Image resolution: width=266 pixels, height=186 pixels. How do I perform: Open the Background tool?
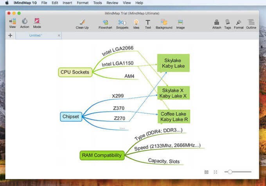(x=164, y=24)
